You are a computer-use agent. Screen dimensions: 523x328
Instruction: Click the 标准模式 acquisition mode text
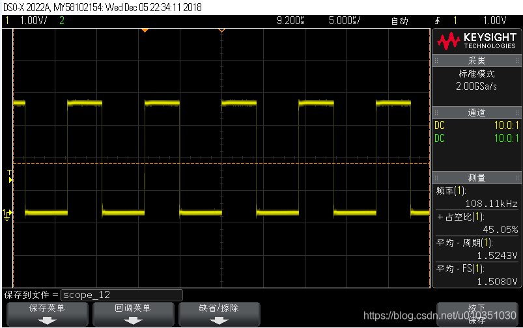click(477, 74)
